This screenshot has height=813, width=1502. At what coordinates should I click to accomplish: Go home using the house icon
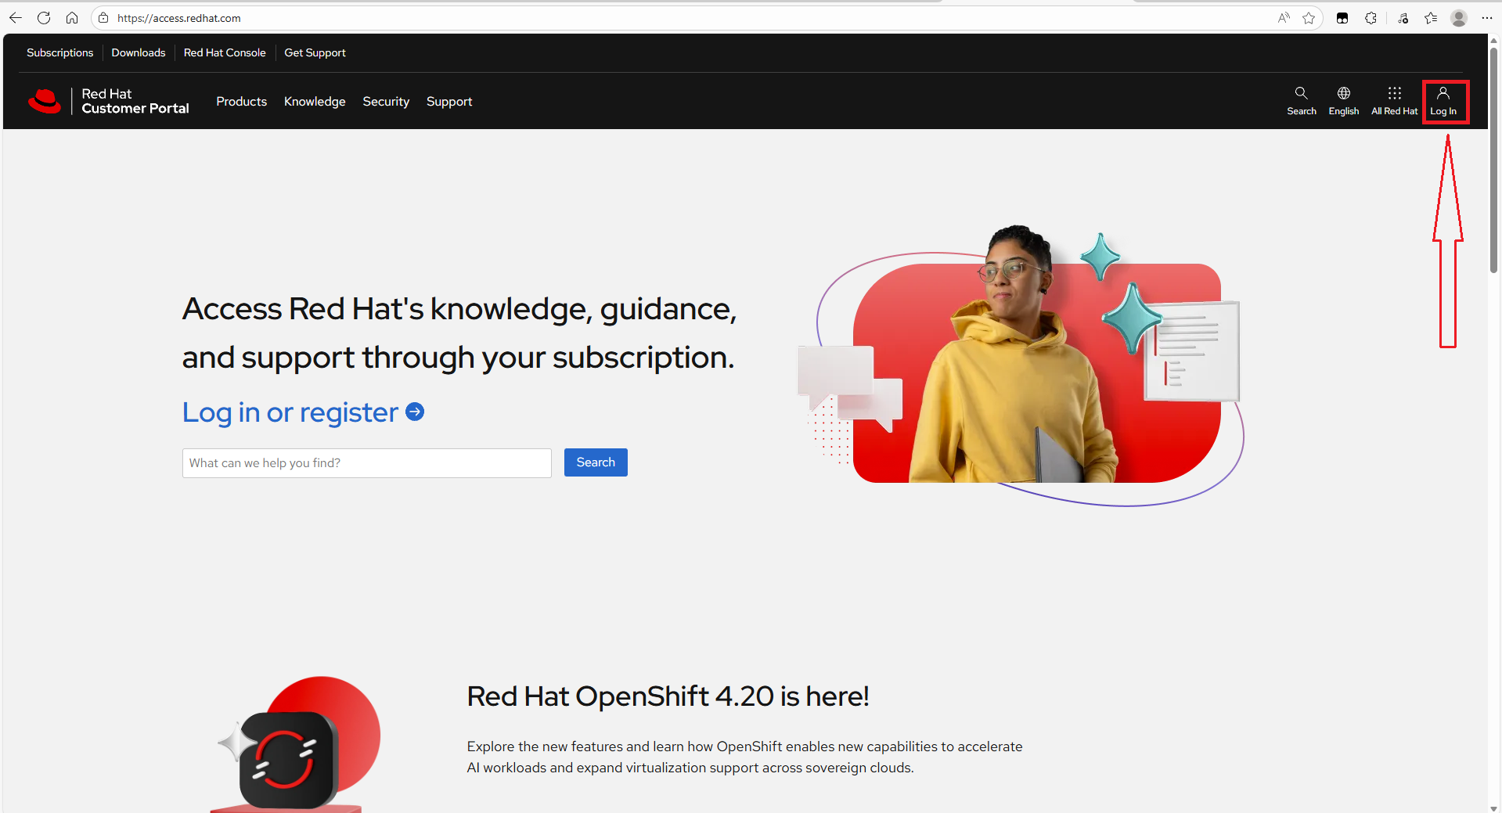72,17
